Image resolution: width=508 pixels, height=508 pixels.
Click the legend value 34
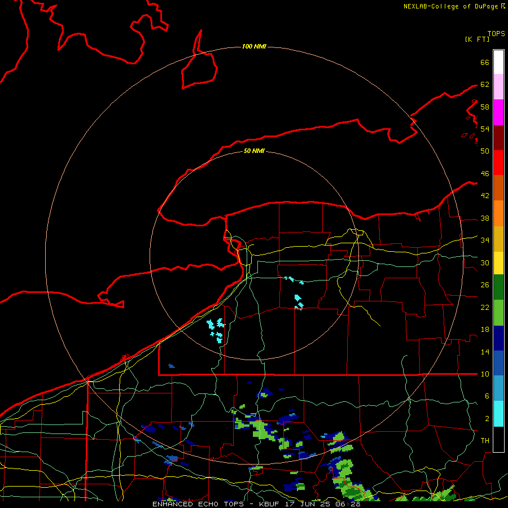coord(485,240)
